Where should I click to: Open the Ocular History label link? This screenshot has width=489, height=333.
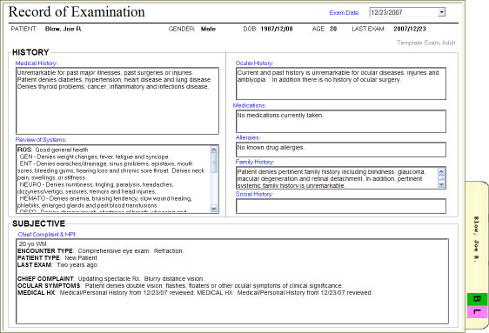coord(254,63)
